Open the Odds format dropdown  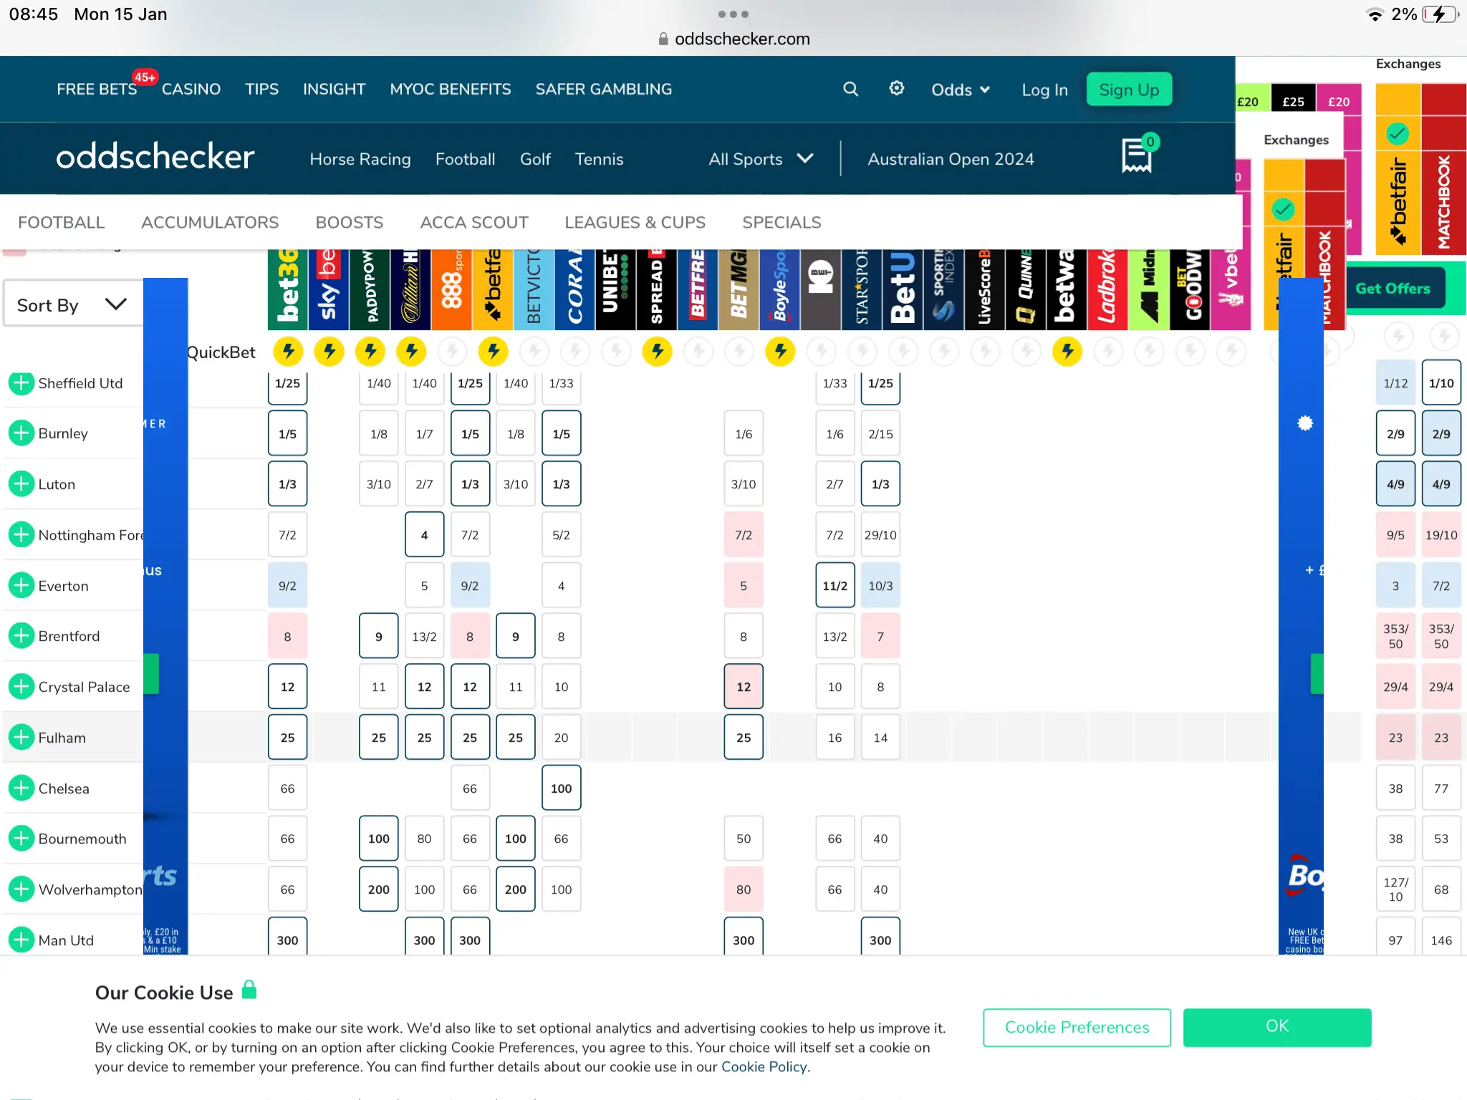coord(960,90)
